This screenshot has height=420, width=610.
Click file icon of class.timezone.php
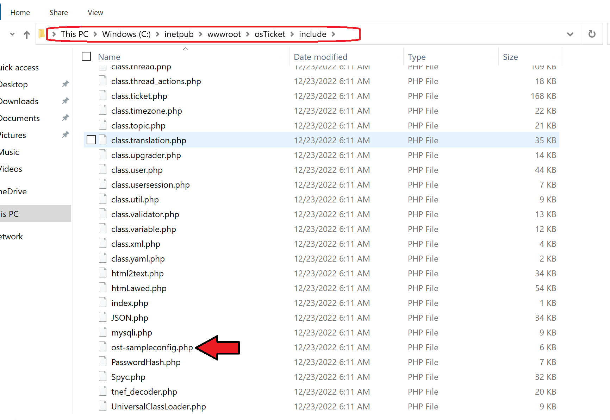103,111
